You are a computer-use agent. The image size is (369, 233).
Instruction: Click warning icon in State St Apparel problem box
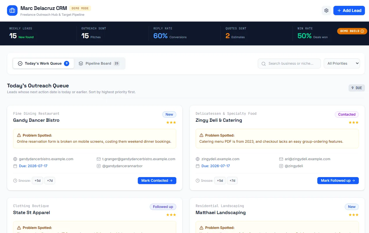(19, 228)
